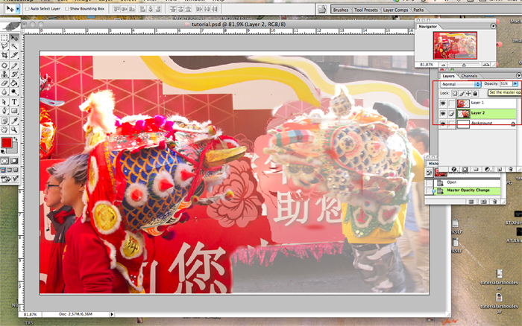The image size is (522, 326).
Task: Select the Blur tool
Action: pyautogui.click(x=4, y=92)
